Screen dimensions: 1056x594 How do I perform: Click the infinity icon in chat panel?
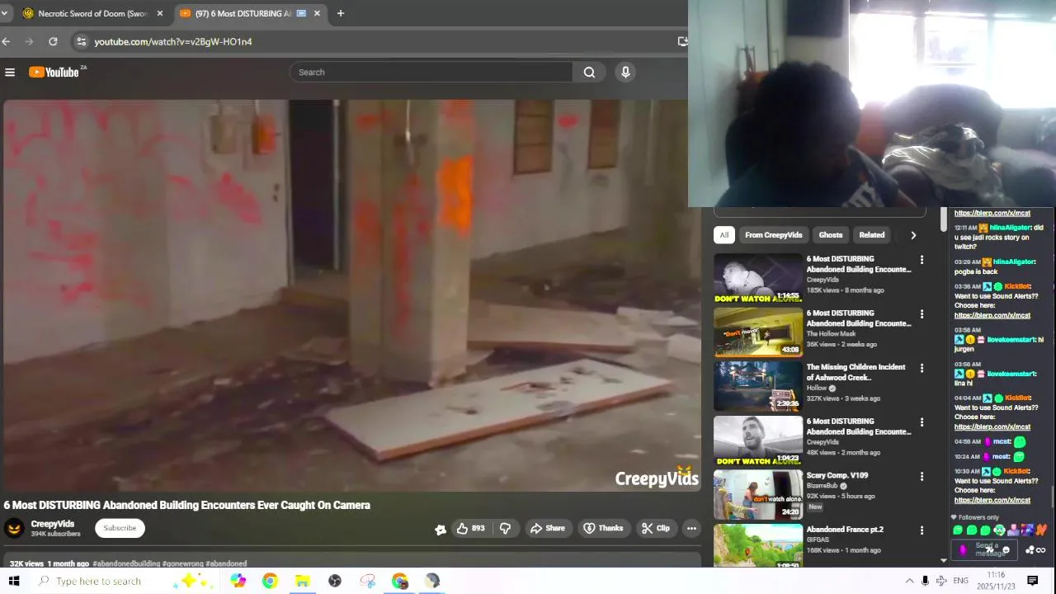(1040, 550)
